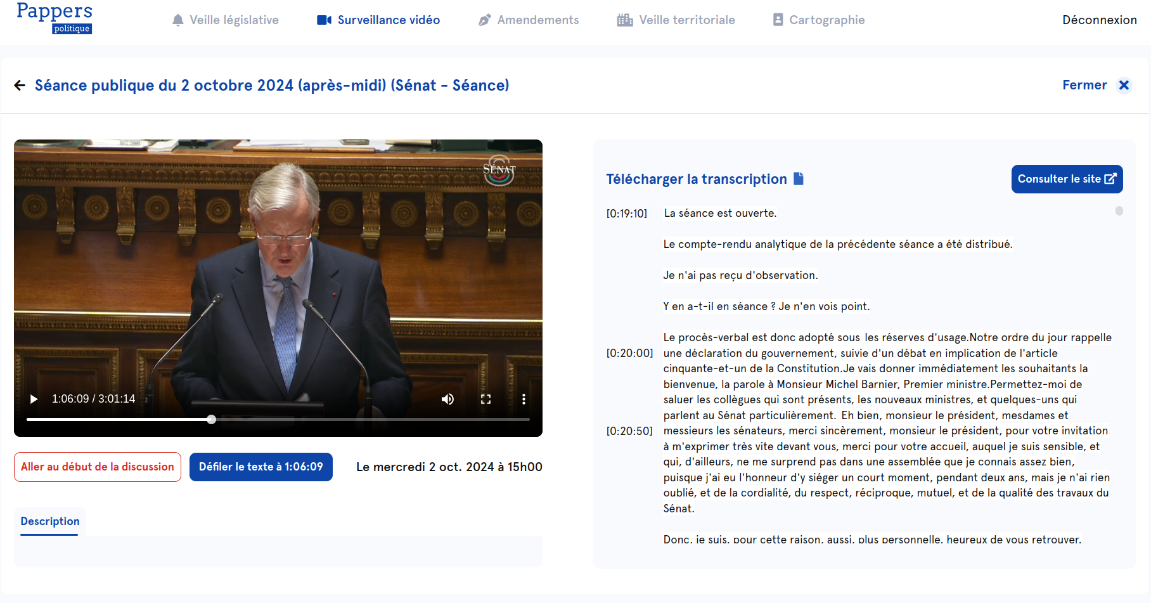Jump to the [0:20:50] transcript timestamp
Screen dimensions: 1151x603
tap(629, 431)
